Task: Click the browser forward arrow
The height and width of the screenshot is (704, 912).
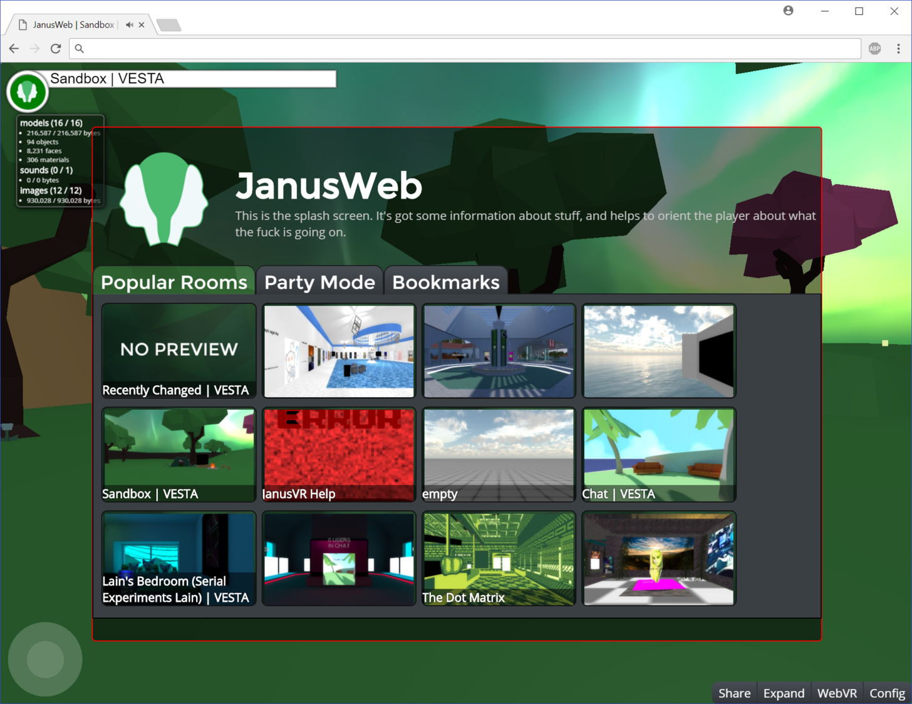Action: tap(34, 48)
